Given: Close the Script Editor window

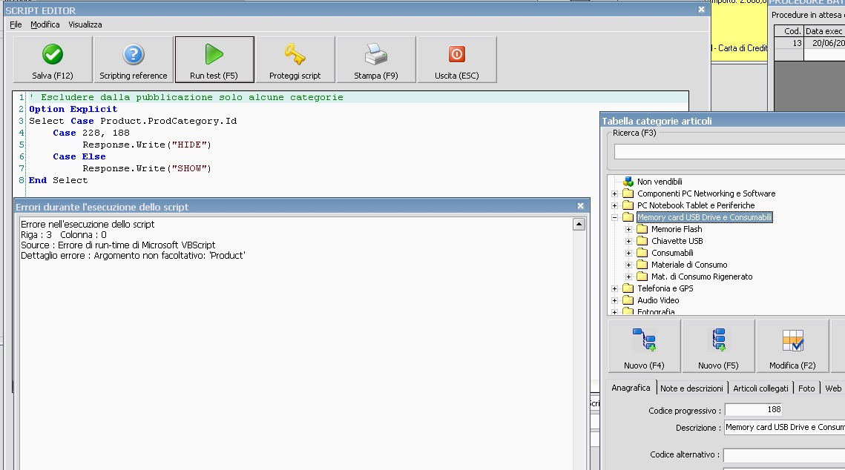Looking at the screenshot, I should (x=702, y=10).
